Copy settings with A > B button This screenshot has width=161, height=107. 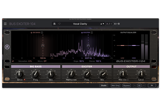point(117,24)
